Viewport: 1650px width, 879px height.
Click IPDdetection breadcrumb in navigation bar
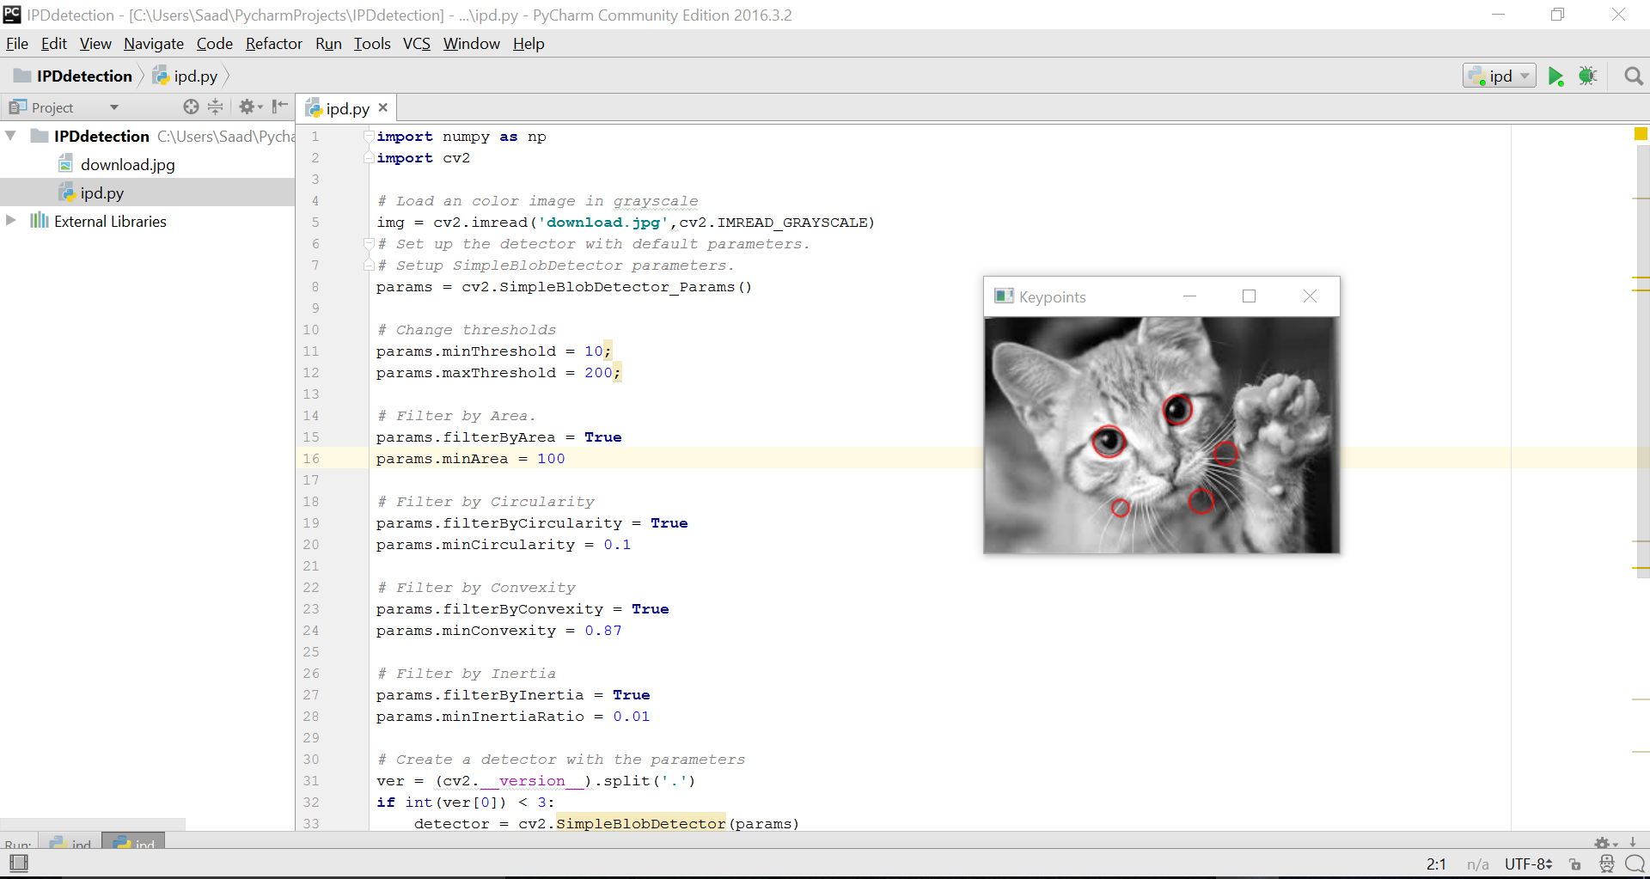click(x=83, y=76)
